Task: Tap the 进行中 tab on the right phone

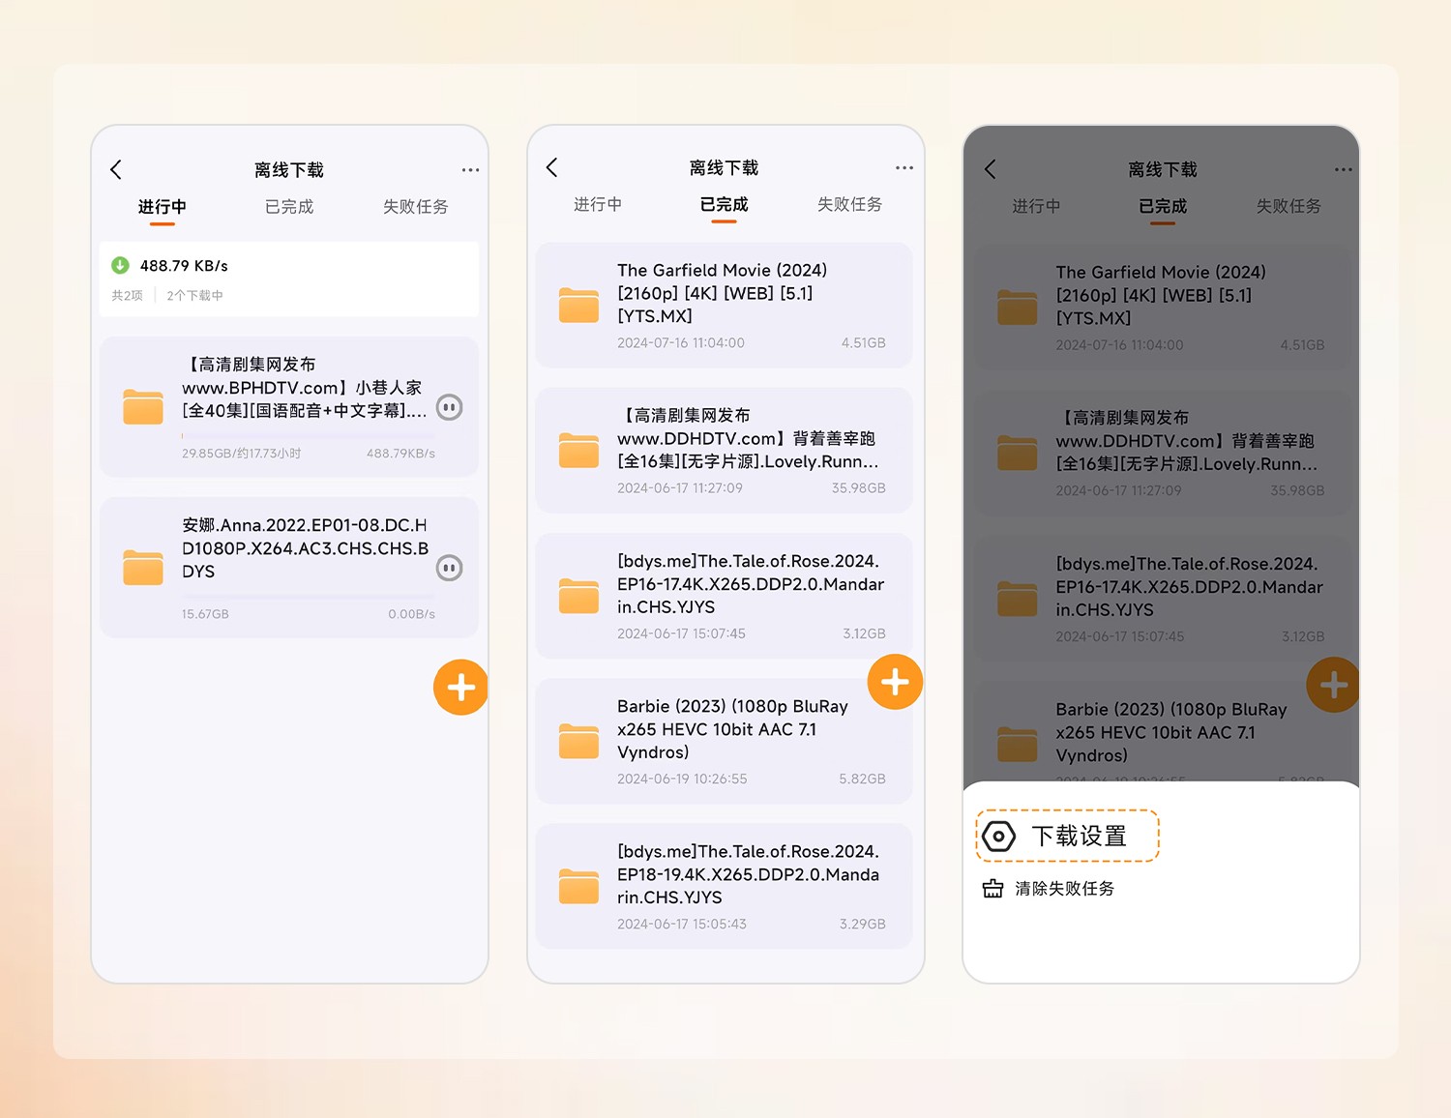Action: click(x=1036, y=207)
